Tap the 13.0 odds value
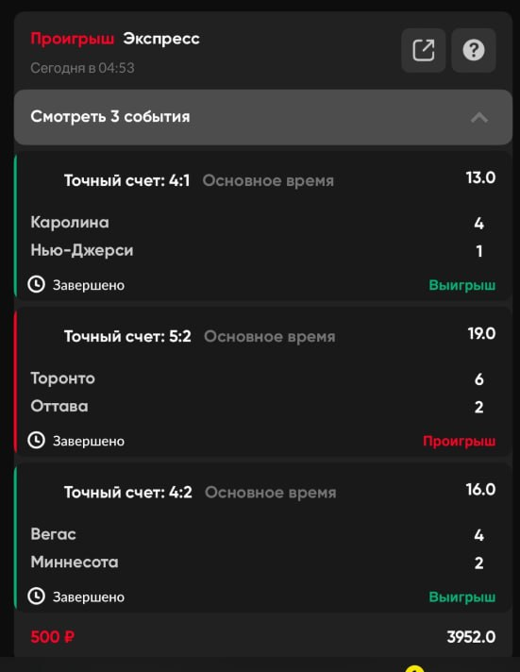 coord(480,177)
